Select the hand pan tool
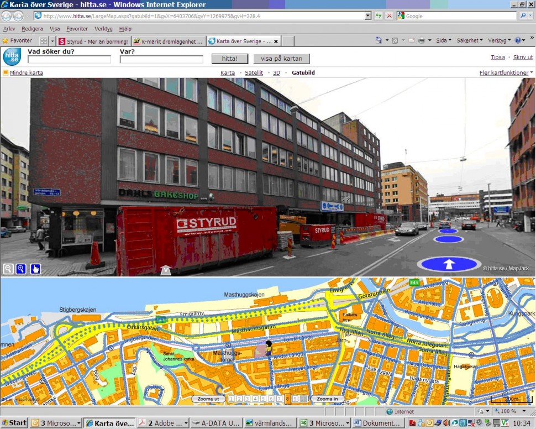 point(35,269)
